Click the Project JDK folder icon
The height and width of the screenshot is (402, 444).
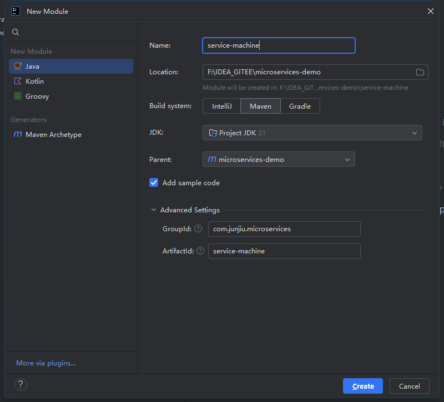tap(213, 133)
